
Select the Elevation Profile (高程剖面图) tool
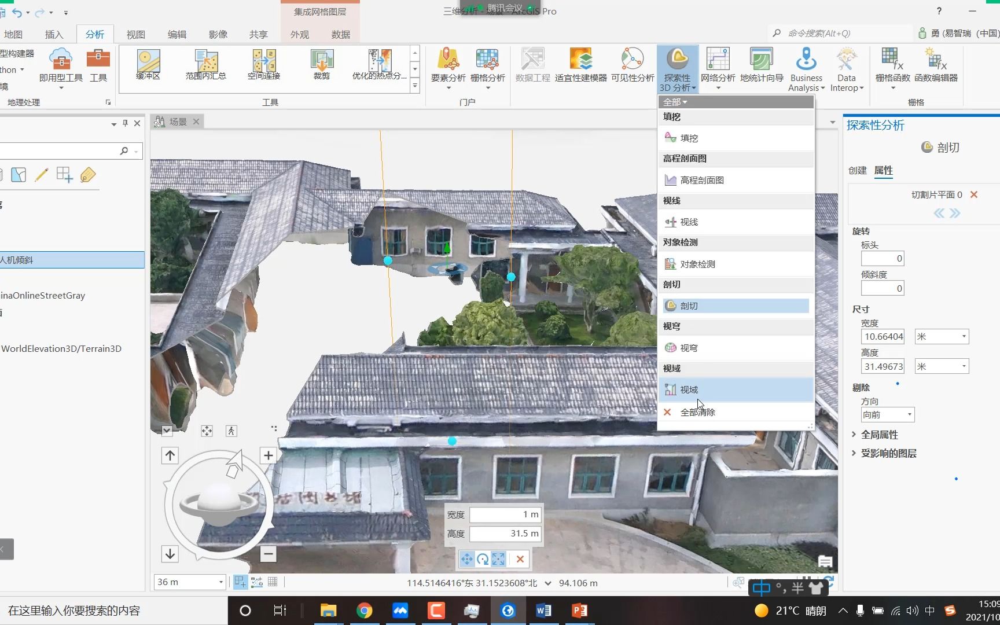[736, 180]
